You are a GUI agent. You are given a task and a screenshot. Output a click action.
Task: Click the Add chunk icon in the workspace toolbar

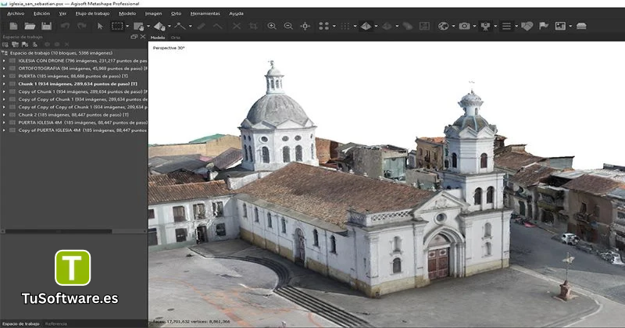coord(5,45)
